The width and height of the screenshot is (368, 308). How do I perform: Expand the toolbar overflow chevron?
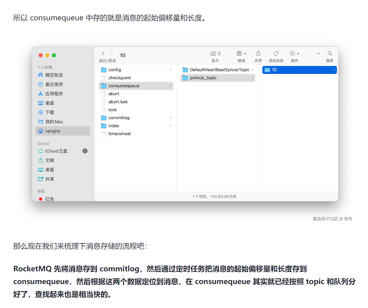(x=318, y=54)
